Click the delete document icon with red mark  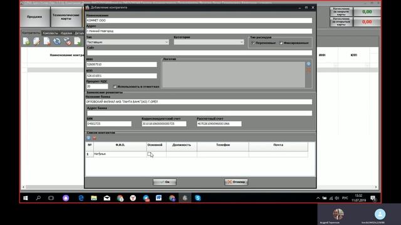tap(47, 41)
